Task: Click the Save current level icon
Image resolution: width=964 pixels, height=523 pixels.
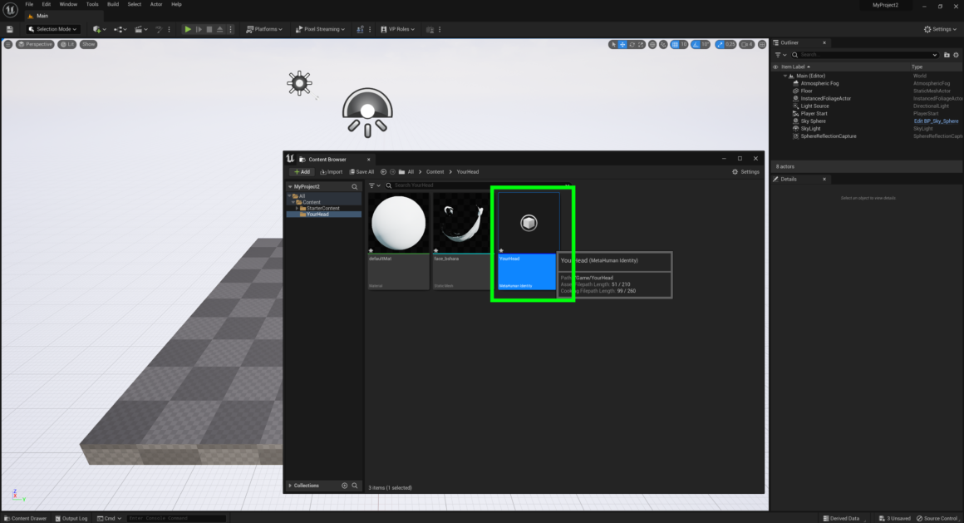Action: click(9, 29)
